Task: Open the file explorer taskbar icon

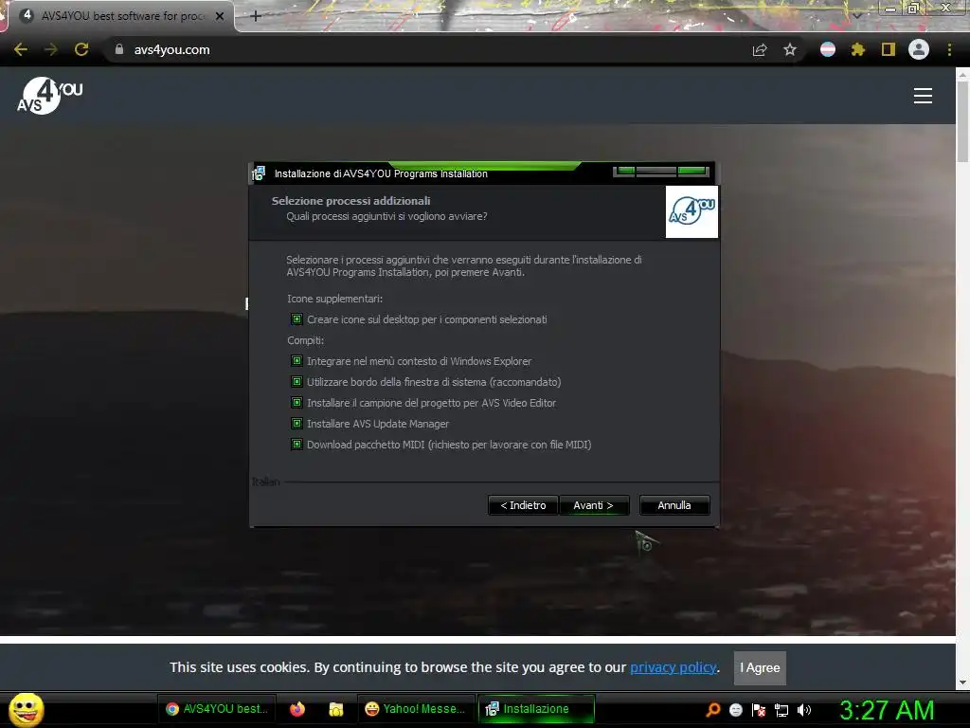Action: tap(336, 709)
